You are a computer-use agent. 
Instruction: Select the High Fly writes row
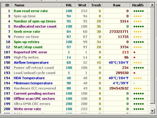point(75,57)
